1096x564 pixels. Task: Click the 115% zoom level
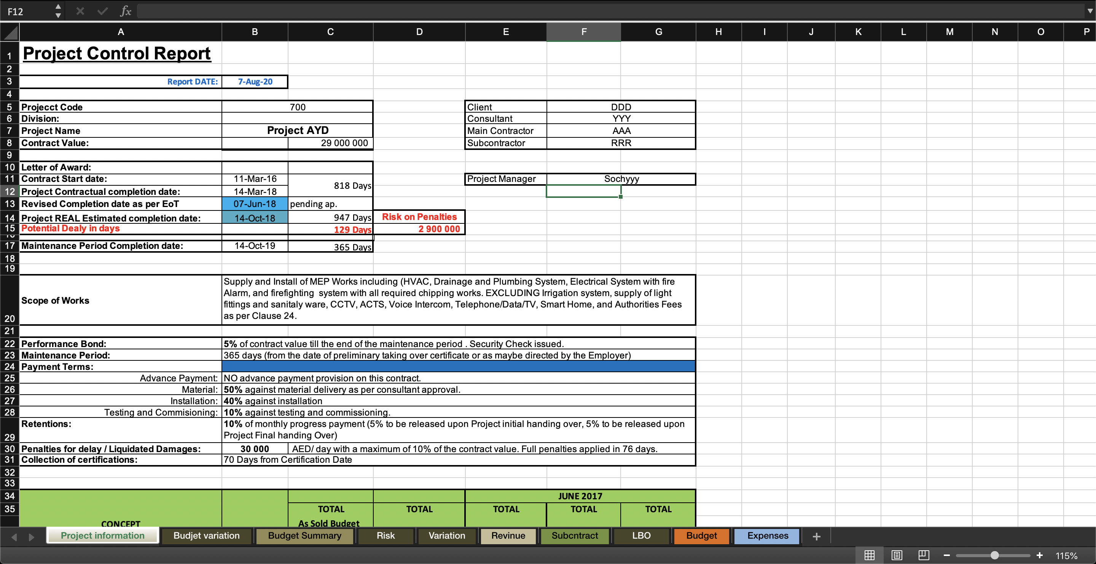pyautogui.click(x=1067, y=556)
